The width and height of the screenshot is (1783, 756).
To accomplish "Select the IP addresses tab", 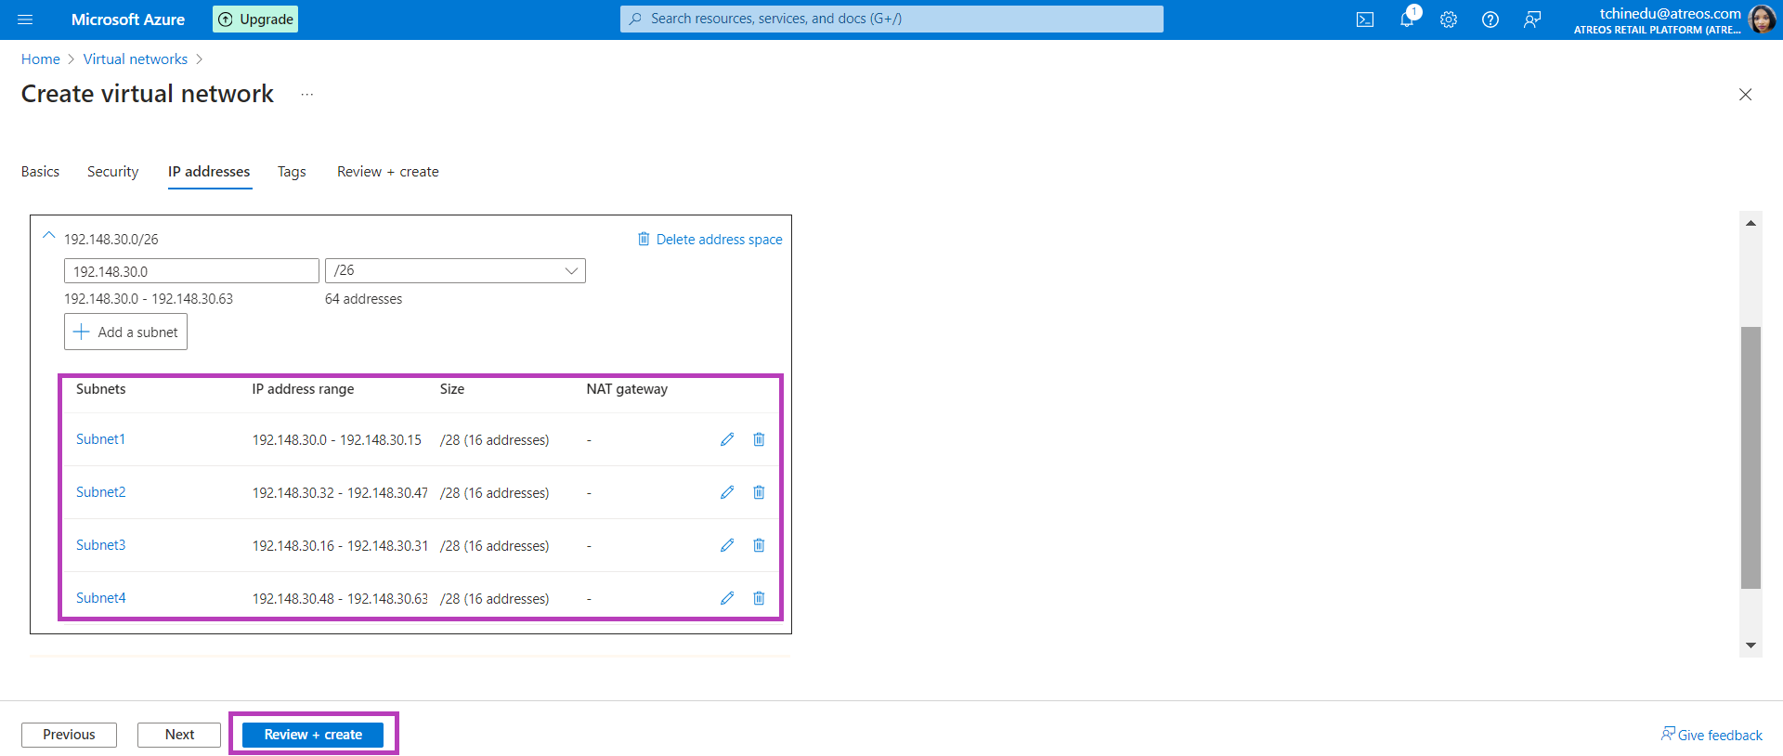I will pos(209,172).
